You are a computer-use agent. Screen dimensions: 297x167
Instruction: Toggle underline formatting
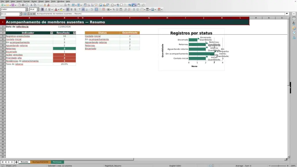tap(49, 9)
